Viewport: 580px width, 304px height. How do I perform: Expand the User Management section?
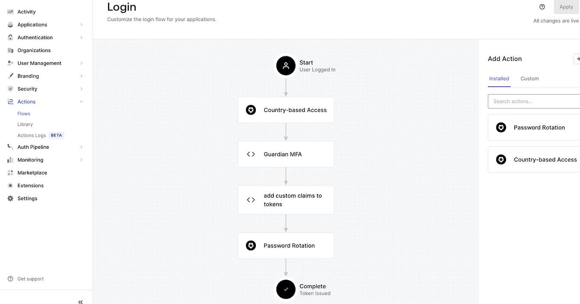coord(81,63)
